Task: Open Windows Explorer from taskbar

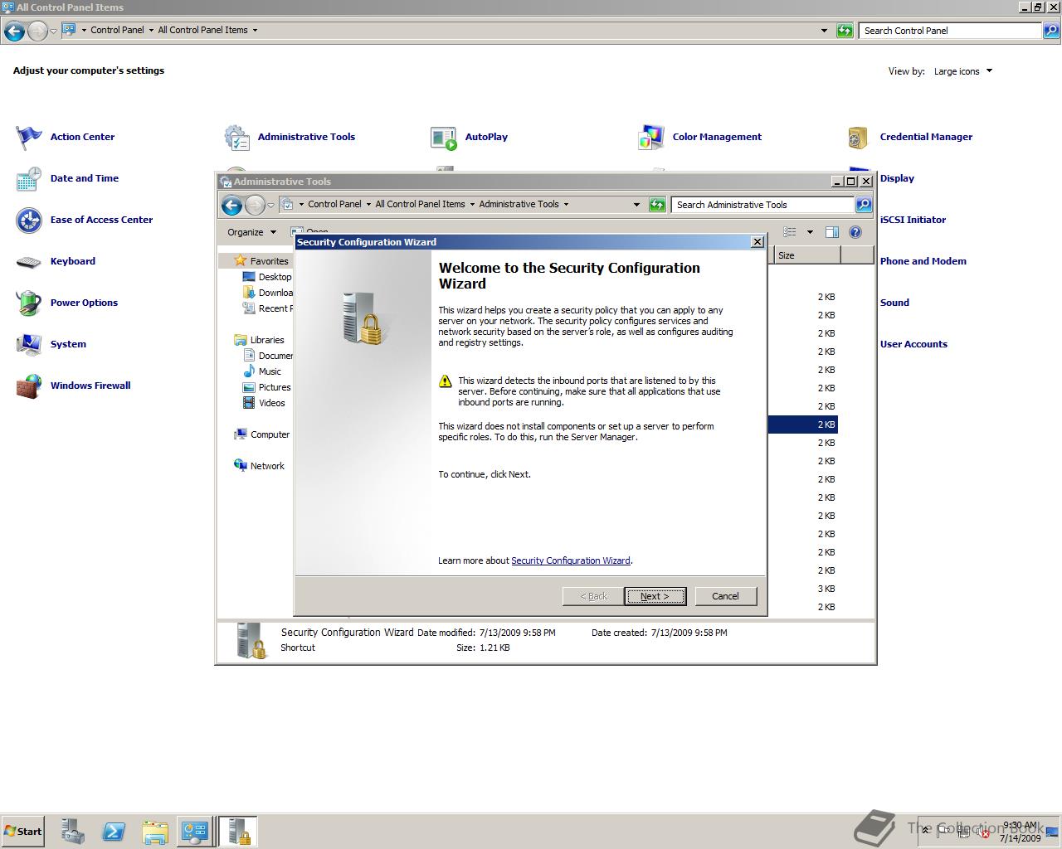Action: click(155, 832)
